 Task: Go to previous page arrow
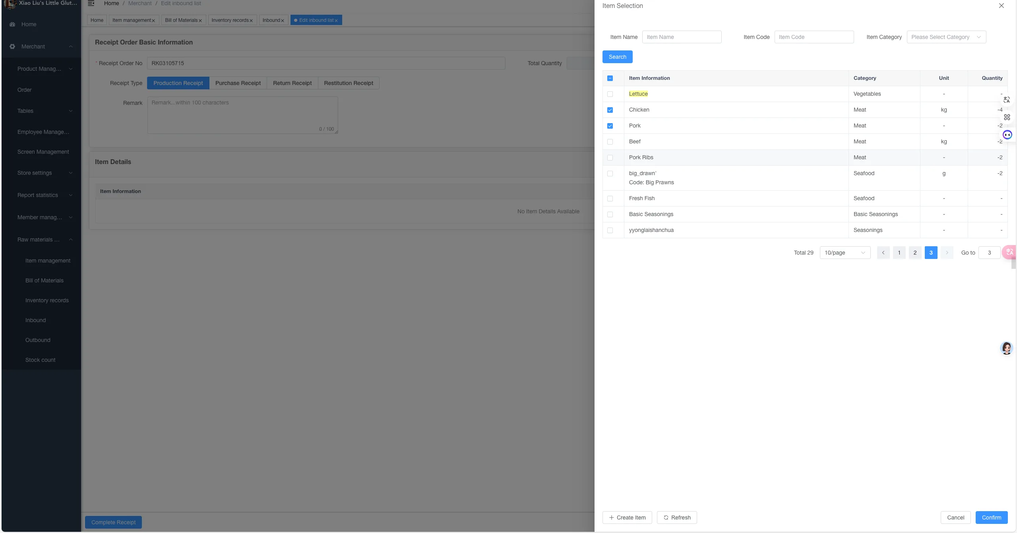(x=883, y=253)
